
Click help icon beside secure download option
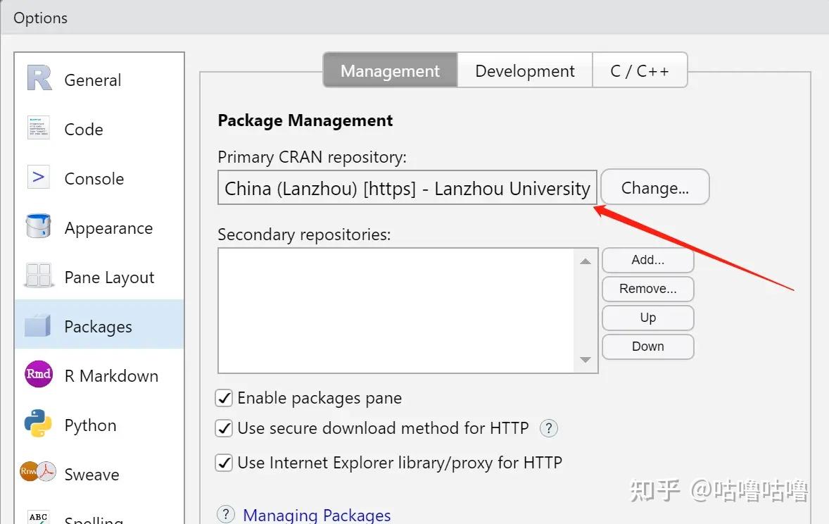[x=548, y=428]
